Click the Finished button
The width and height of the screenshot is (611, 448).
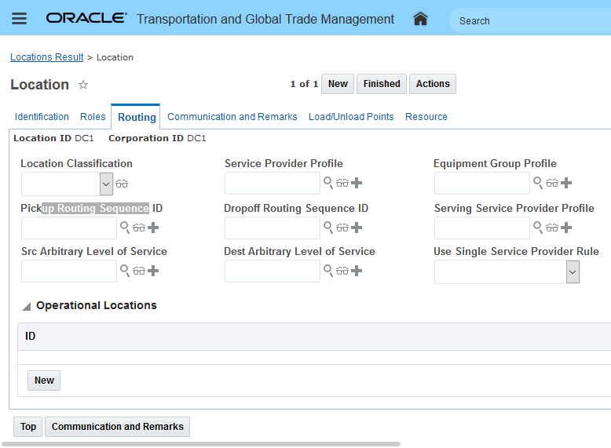[382, 84]
